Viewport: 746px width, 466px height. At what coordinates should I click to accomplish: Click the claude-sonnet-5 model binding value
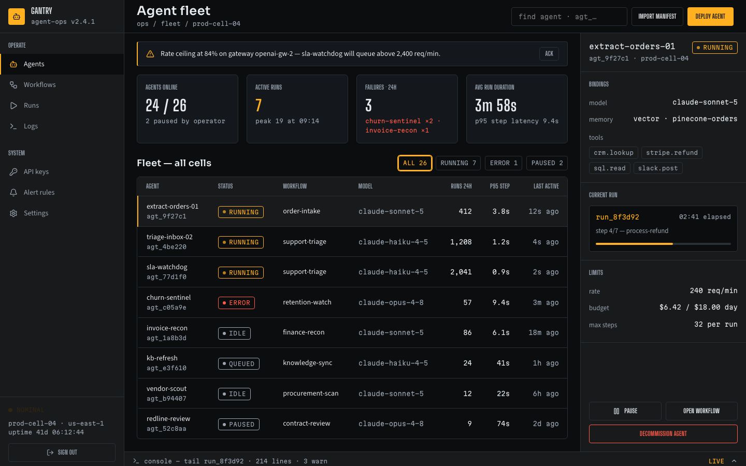coord(705,102)
